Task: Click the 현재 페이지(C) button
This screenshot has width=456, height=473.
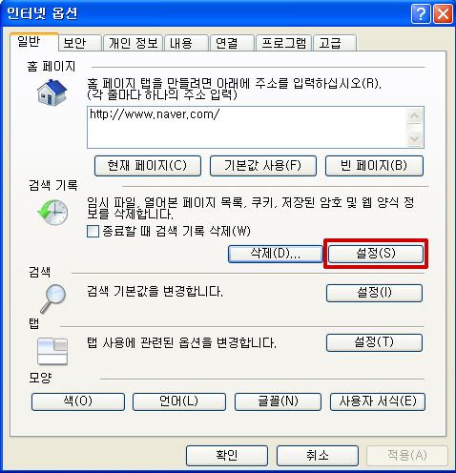Action: pyautogui.click(x=148, y=166)
